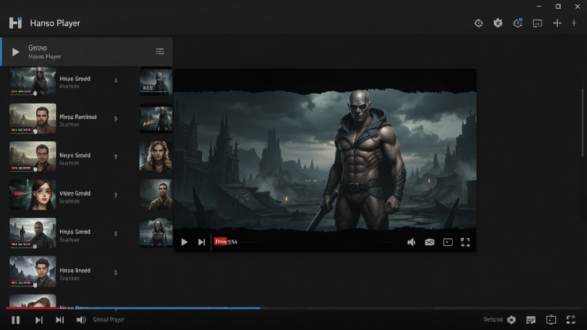Play the video in the embedded player
The height and width of the screenshot is (330, 587).
184,242
